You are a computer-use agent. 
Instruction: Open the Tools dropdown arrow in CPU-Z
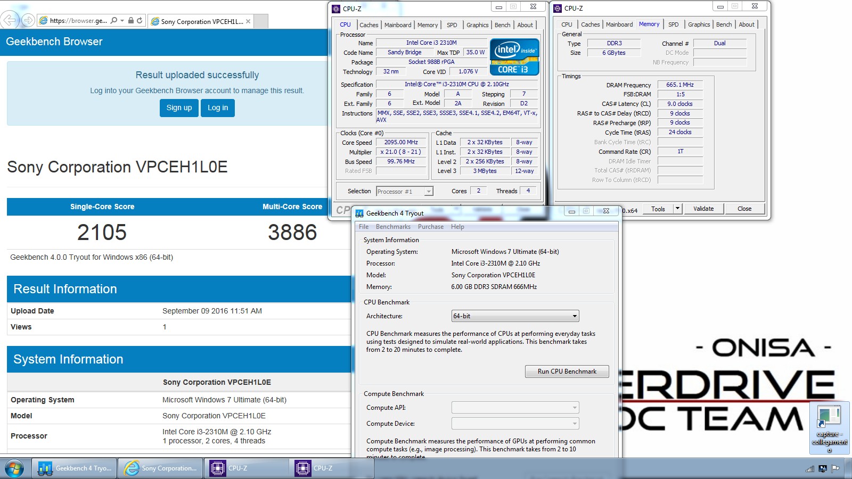pyautogui.click(x=677, y=209)
